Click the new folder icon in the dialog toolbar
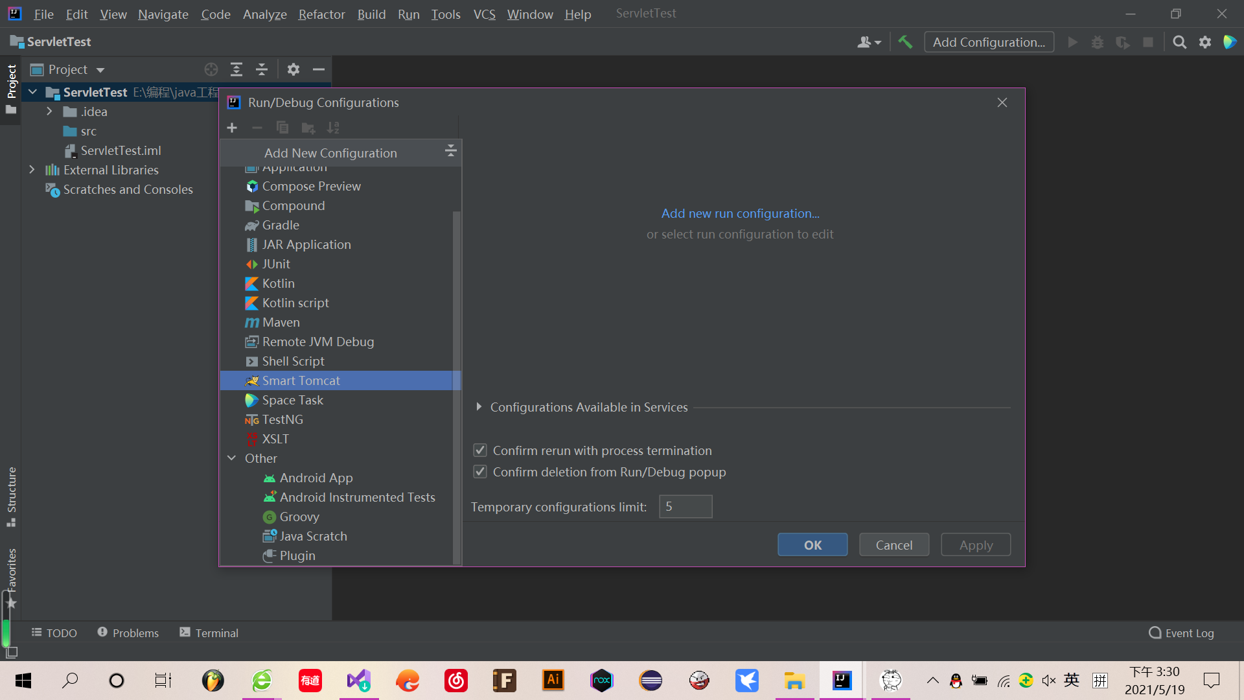This screenshot has height=700, width=1244. point(308,128)
